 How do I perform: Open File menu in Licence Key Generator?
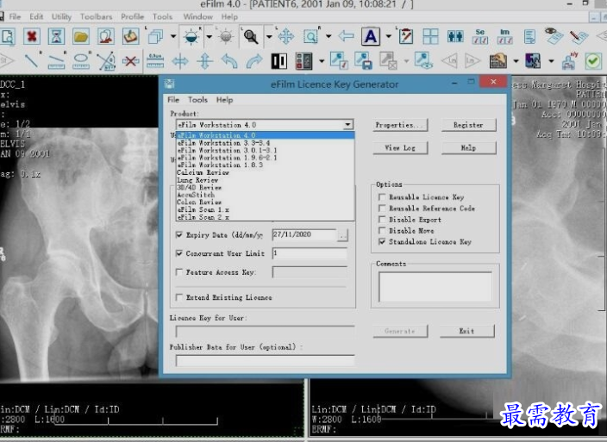(173, 100)
